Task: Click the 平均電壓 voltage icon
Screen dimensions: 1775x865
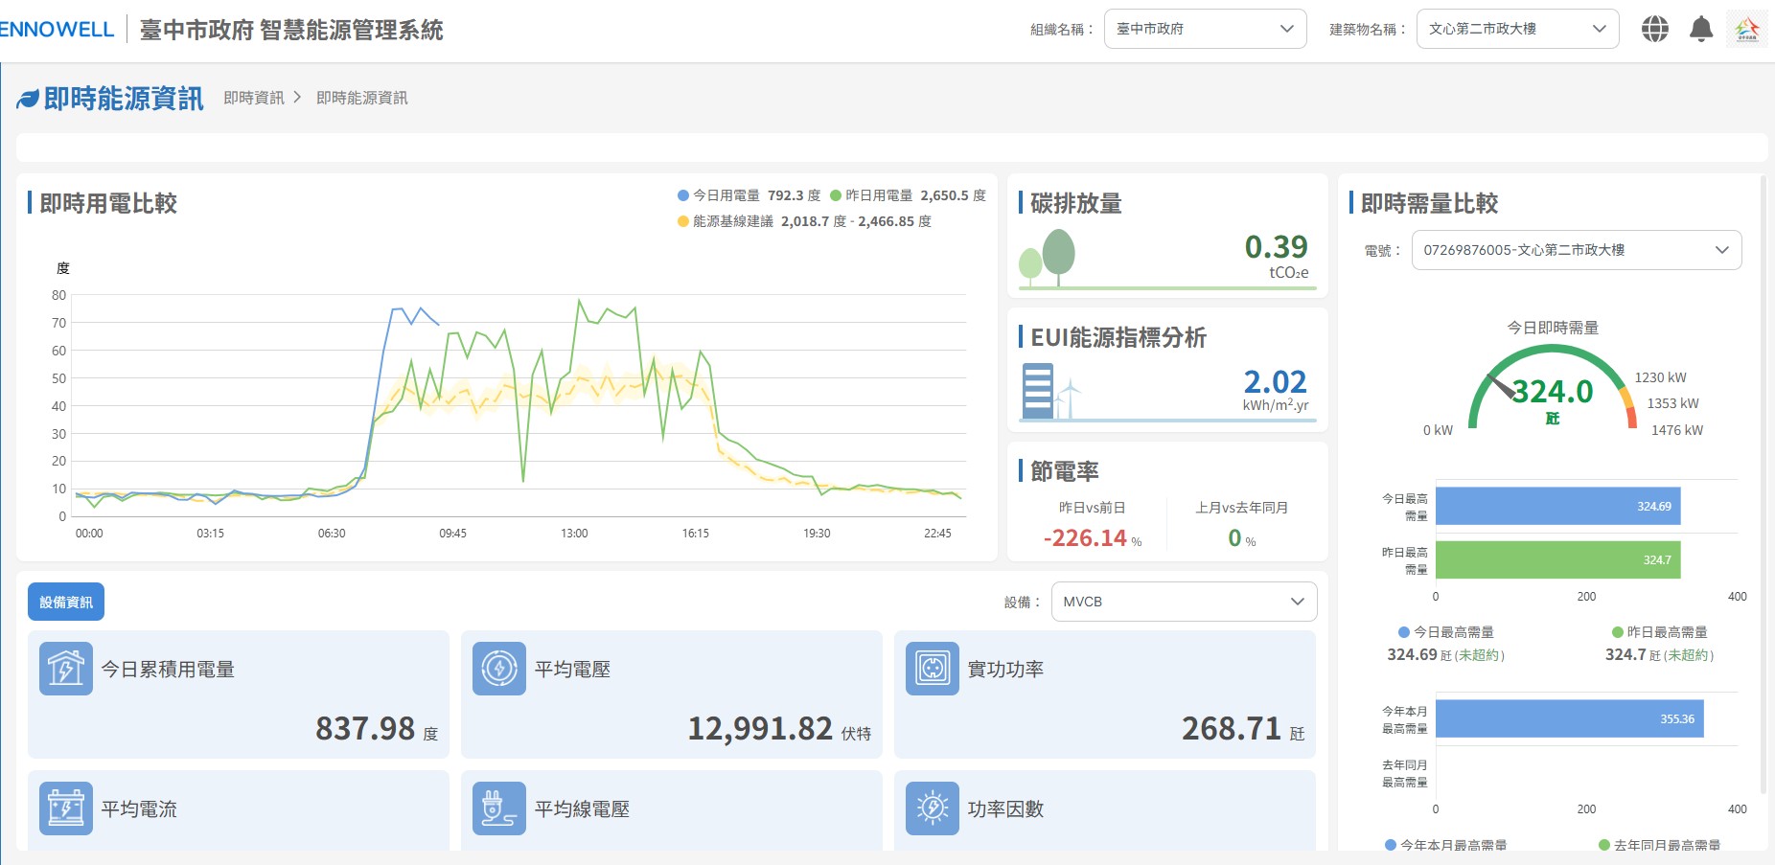Action: (x=499, y=669)
